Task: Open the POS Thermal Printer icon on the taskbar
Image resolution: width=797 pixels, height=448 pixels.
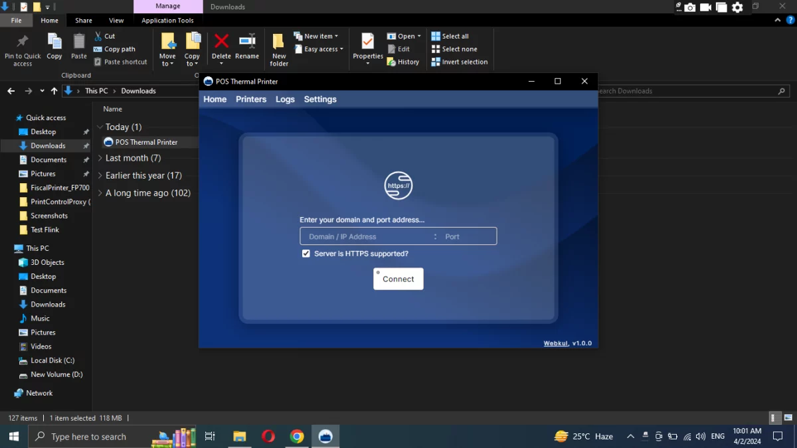Action: point(325,436)
